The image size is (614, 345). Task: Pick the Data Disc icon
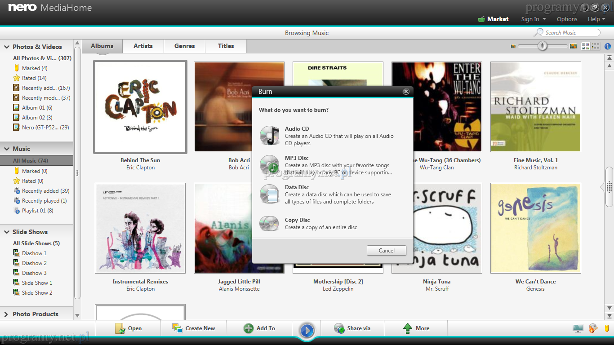click(270, 194)
